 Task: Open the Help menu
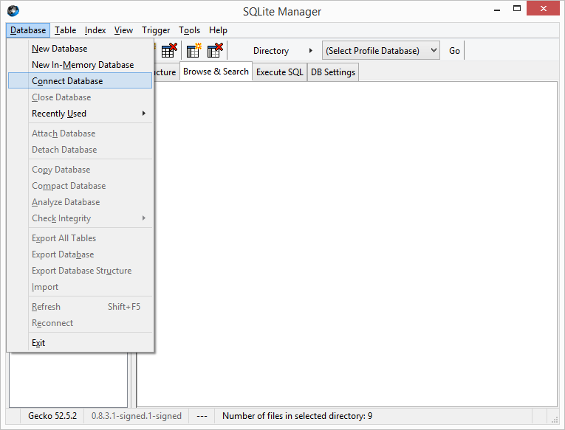[218, 30]
